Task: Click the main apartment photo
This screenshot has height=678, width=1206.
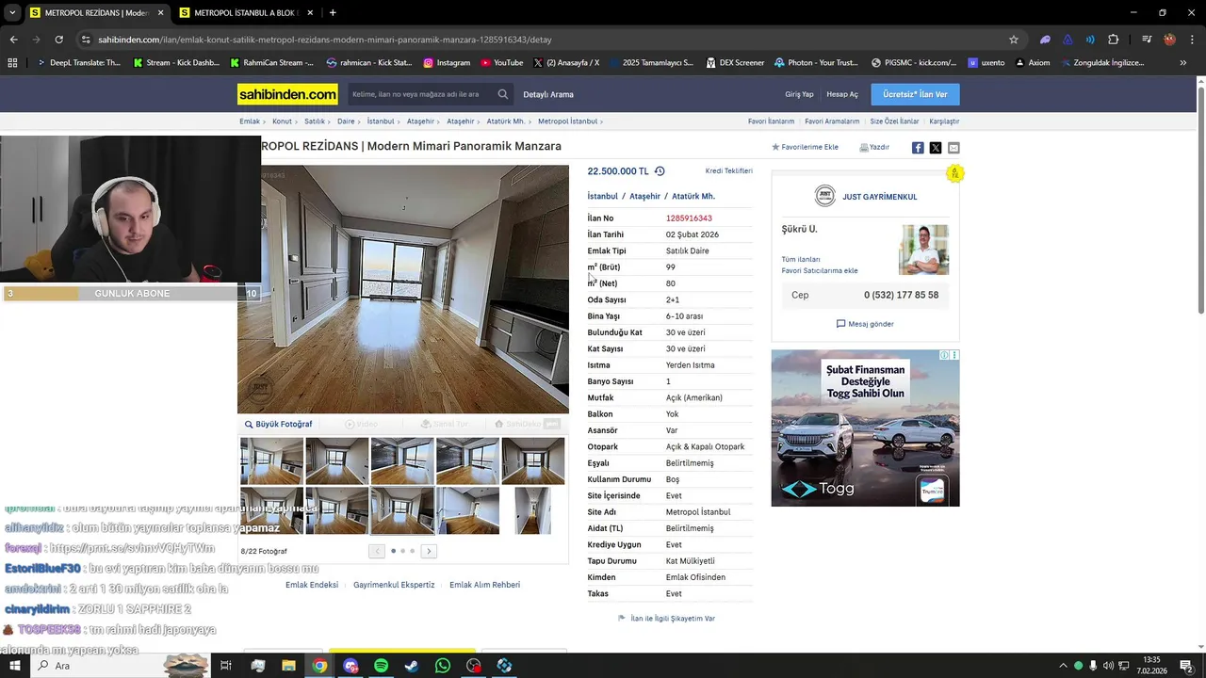Action: [403, 289]
